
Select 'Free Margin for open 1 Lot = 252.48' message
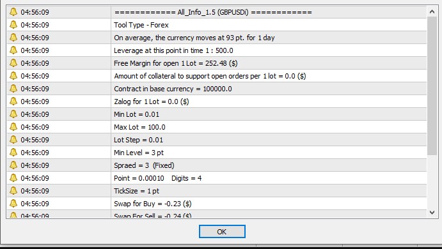(176, 63)
